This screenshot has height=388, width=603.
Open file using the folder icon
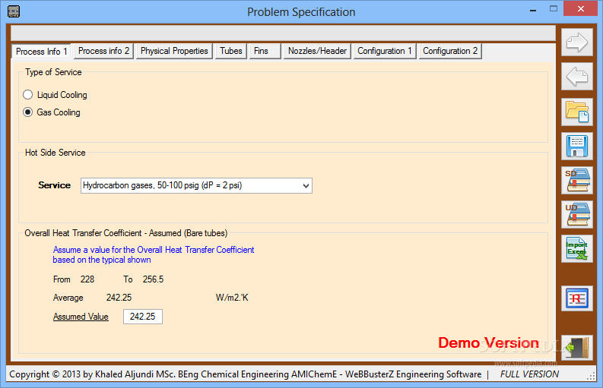point(577,112)
